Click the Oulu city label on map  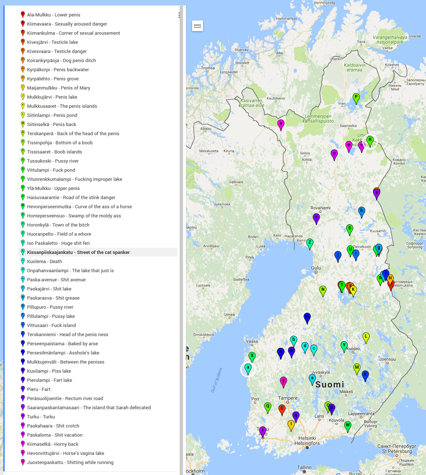(316, 268)
